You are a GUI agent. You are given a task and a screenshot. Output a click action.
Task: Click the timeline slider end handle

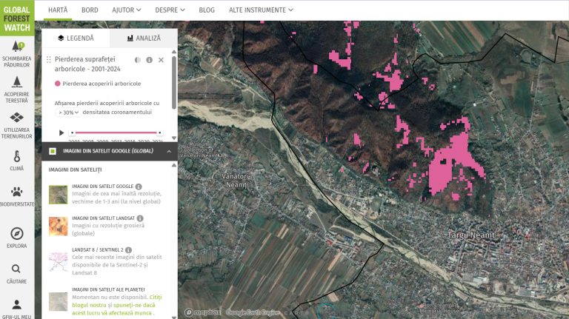point(159,132)
